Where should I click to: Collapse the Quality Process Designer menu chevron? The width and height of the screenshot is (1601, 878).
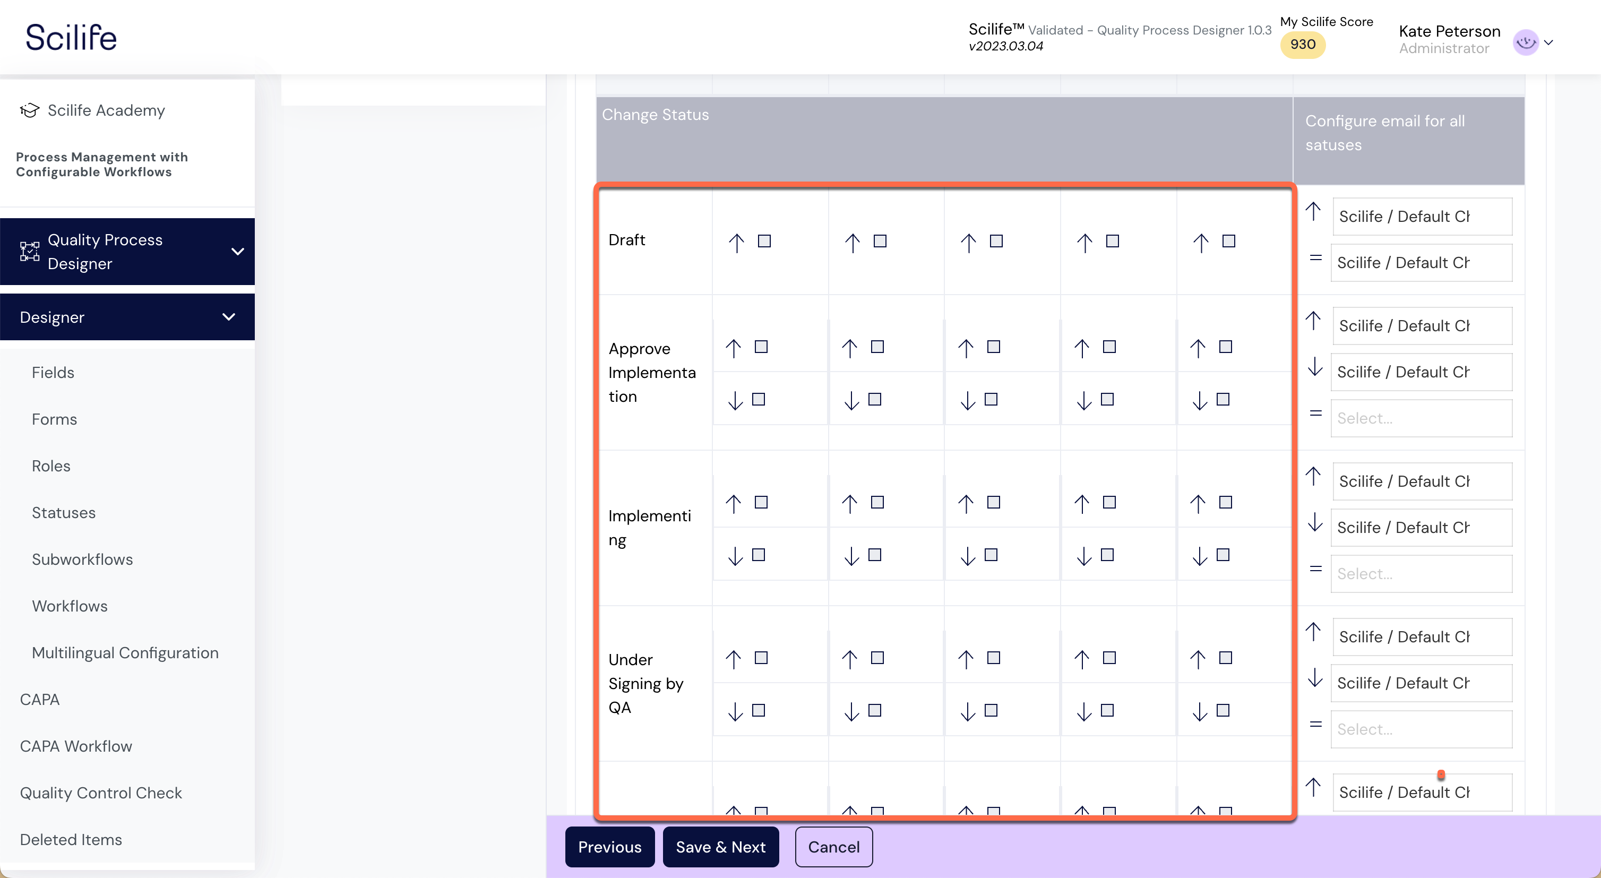237,252
